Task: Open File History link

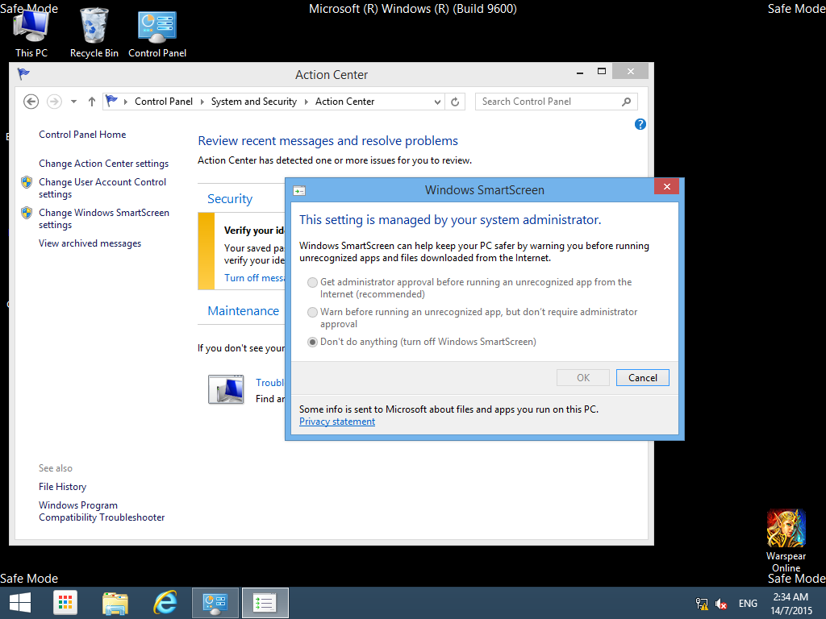Action: click(62, 487)
